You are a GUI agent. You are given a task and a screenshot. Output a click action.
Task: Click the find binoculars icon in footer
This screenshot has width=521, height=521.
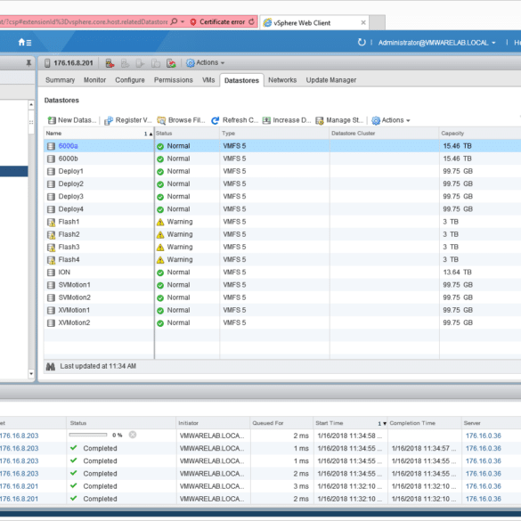pyautogui.click(x=51, y=367)
